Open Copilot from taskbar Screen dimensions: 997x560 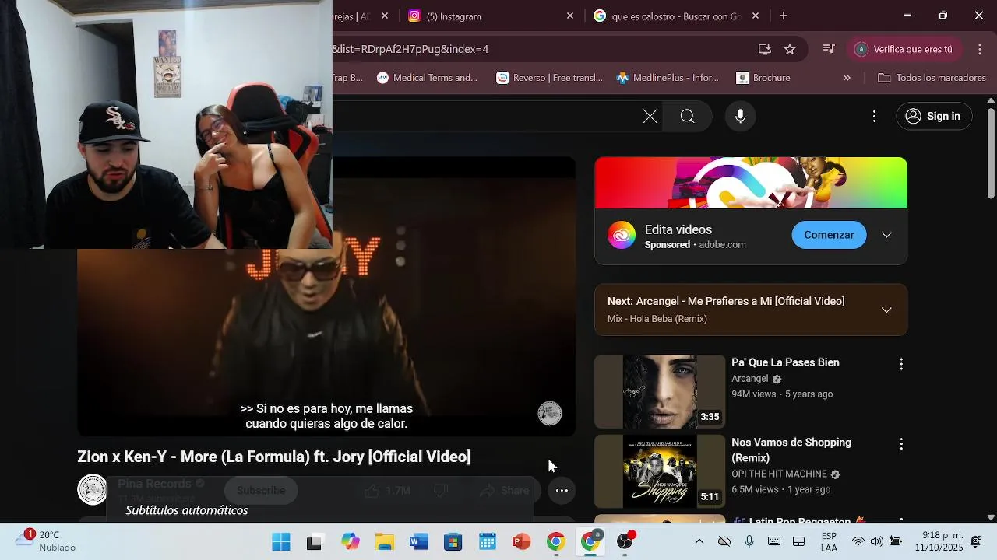click(351, 542)
